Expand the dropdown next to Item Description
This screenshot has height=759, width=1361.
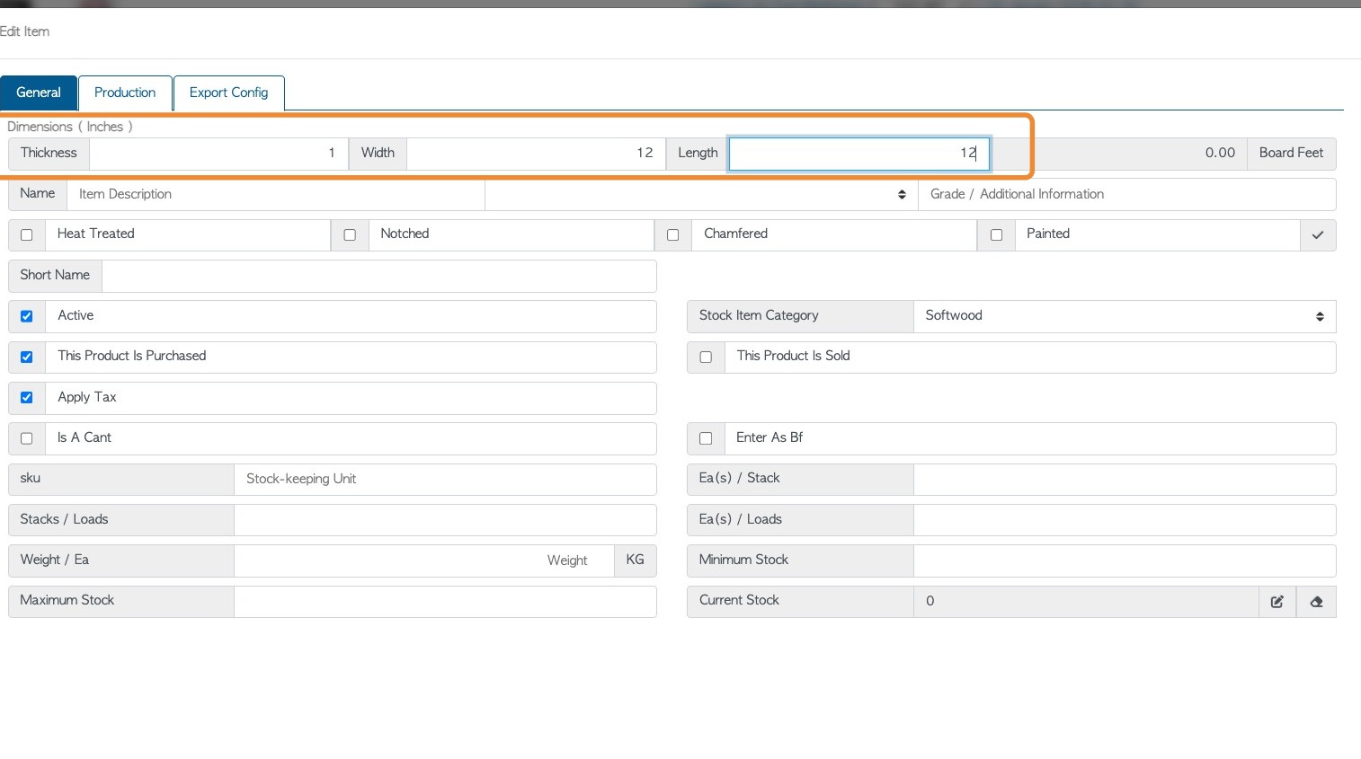(701, 195)
